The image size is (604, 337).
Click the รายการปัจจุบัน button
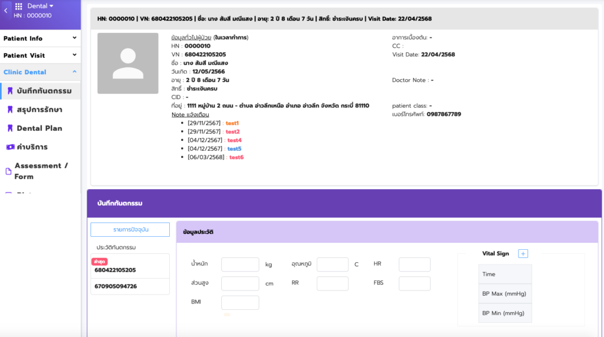pyautogui.click(x=130, y=229)
